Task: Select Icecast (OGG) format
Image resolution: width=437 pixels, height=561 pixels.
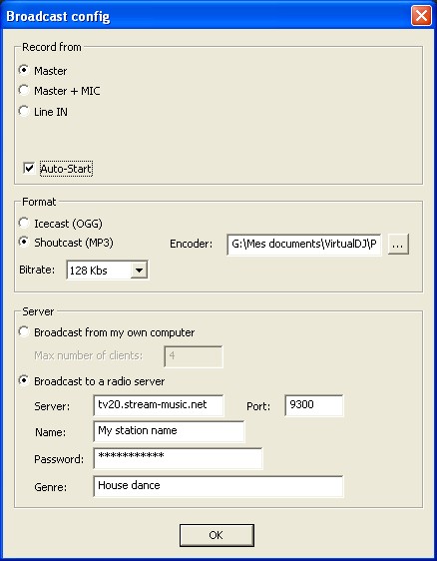Action: (x=24, y=223)
